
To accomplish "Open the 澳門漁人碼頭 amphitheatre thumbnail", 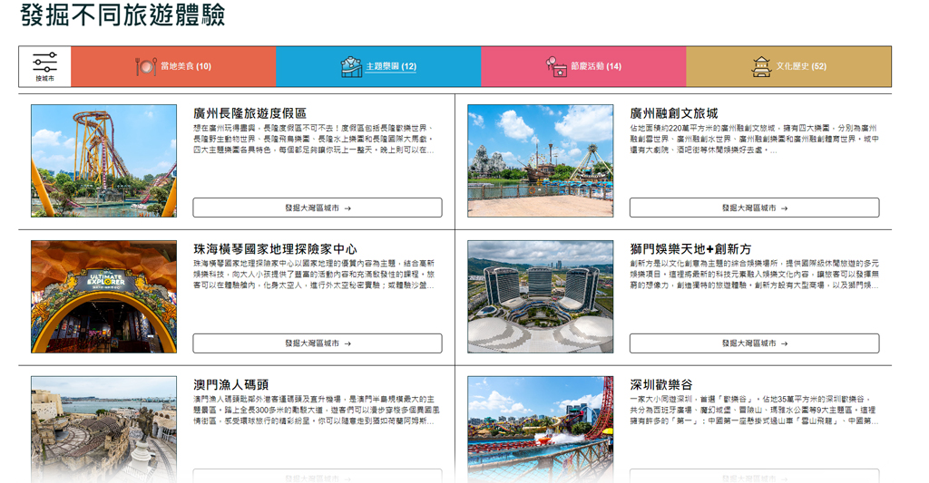I will pyautogui.click(x=103, y=430).
